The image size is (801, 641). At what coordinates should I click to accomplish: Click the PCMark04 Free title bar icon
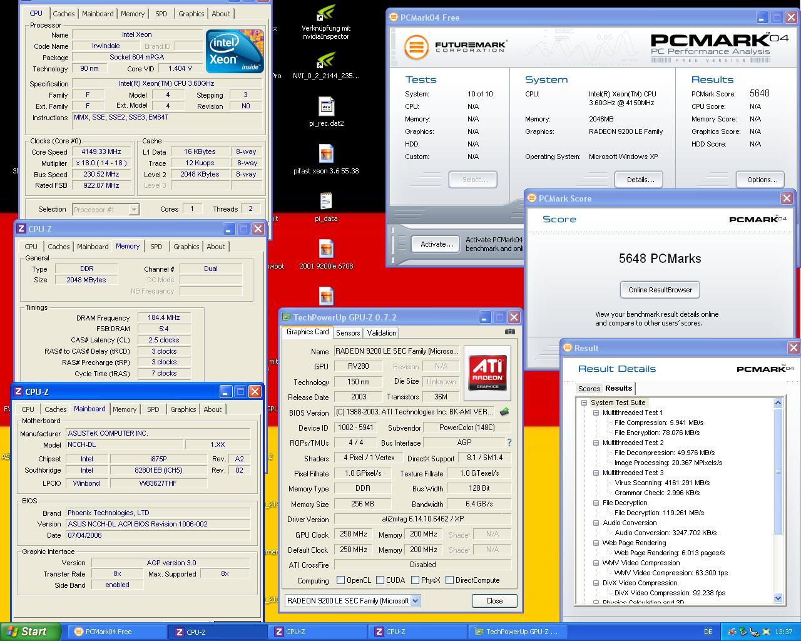[x=394, y=18]
